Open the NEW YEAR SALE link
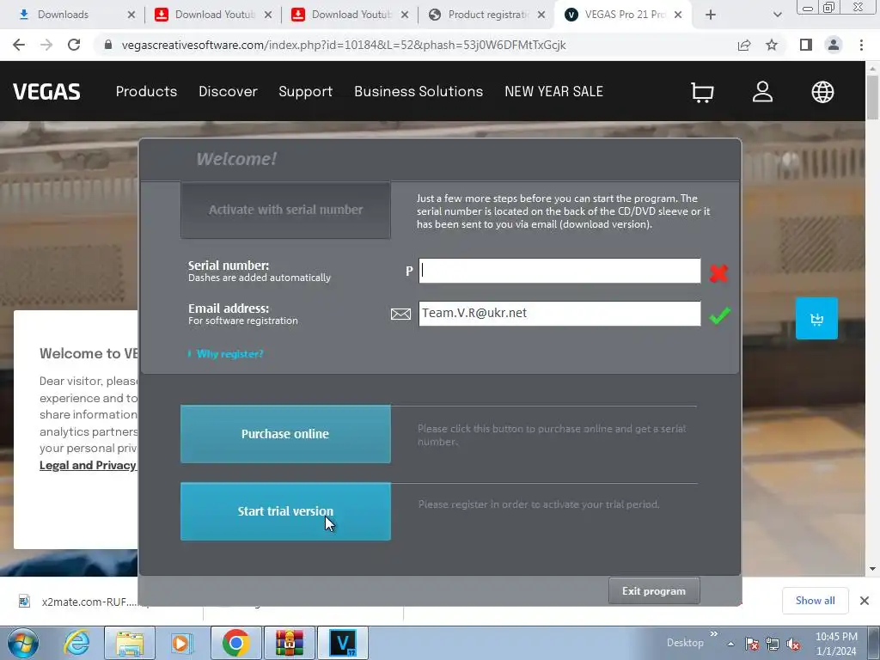Viewport: 880px width, 660px height. 554,91
